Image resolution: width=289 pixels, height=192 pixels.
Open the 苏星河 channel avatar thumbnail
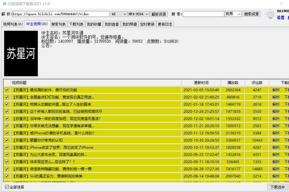click(x=21, y=54)
